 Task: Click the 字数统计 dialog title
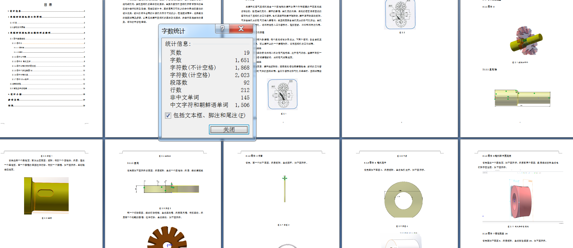(173, 31)
